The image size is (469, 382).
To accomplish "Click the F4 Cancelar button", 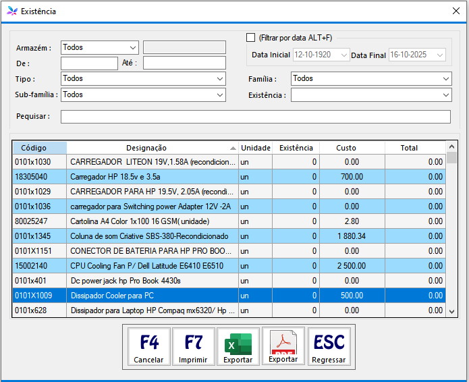I will (x=148, y=347).
